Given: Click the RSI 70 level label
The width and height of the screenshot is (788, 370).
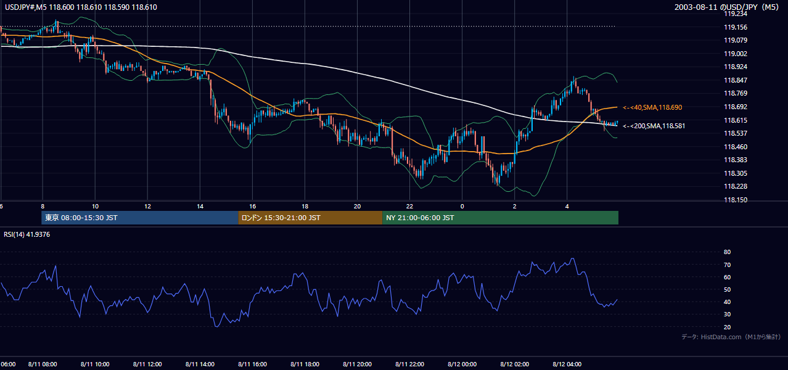Looking at the screenshot, I should (x=727, y=265).
